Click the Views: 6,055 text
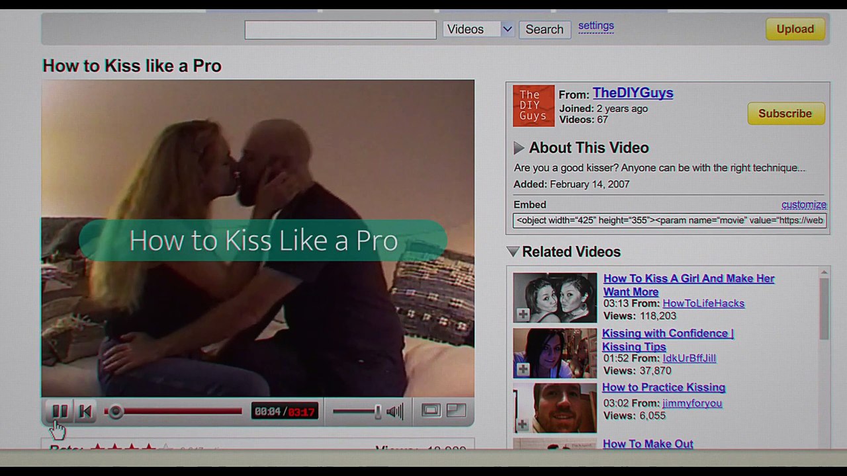The width and height of the screenshot is (847, 476). click(x=634, y=416)
